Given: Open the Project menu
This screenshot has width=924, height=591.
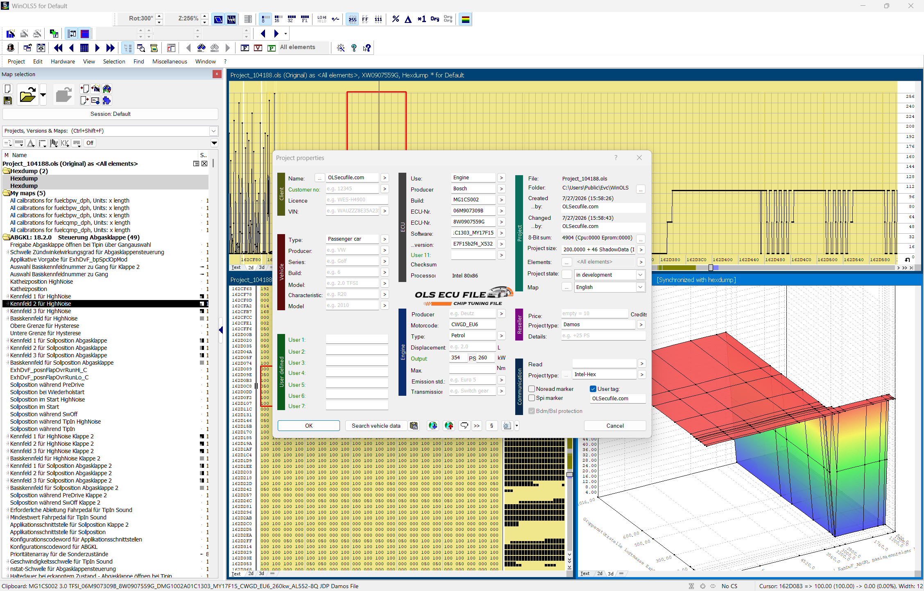Looking at the screenshot, I should coord(16,61).
